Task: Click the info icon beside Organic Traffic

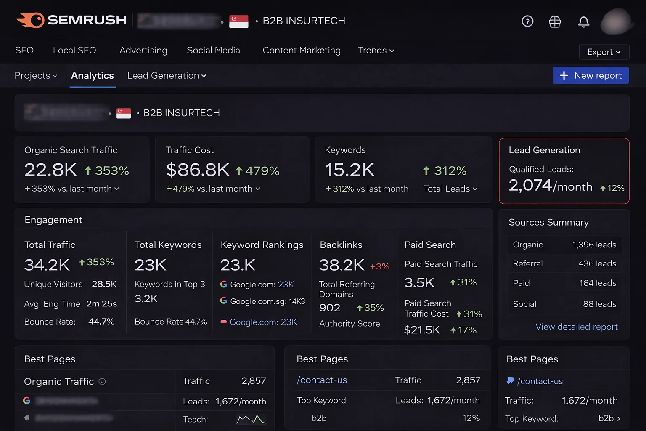Action: pos(102,381)
